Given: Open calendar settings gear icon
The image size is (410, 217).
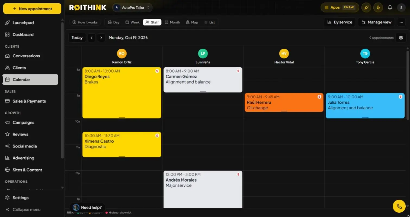Looking at the screenshot, I should [401, 38].
